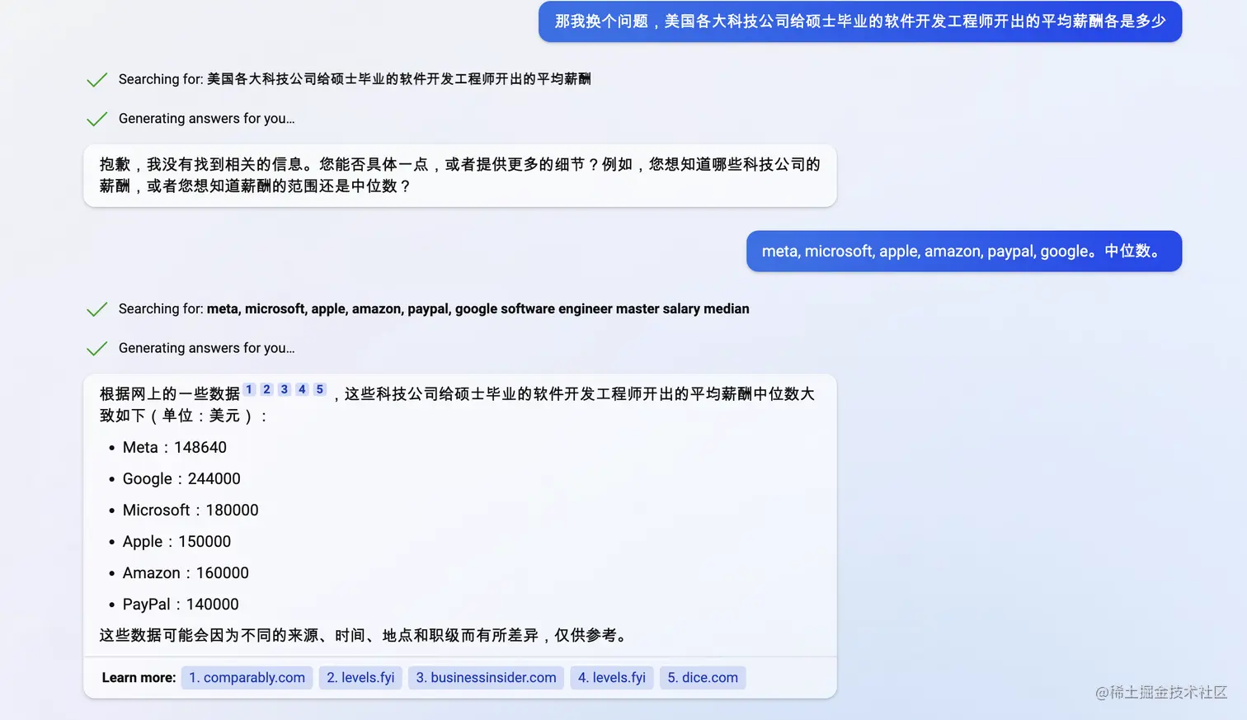The width and height of the screenshot is (1247, 720).
Task: Click the Amazon：160000 salary line
Action: (186, 572)
